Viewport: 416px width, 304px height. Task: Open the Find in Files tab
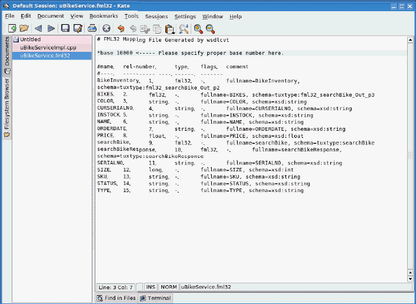click(117, 298)
